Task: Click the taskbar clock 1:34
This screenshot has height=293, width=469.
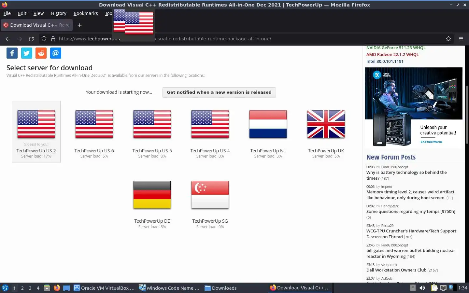Action: coord(462,288)
